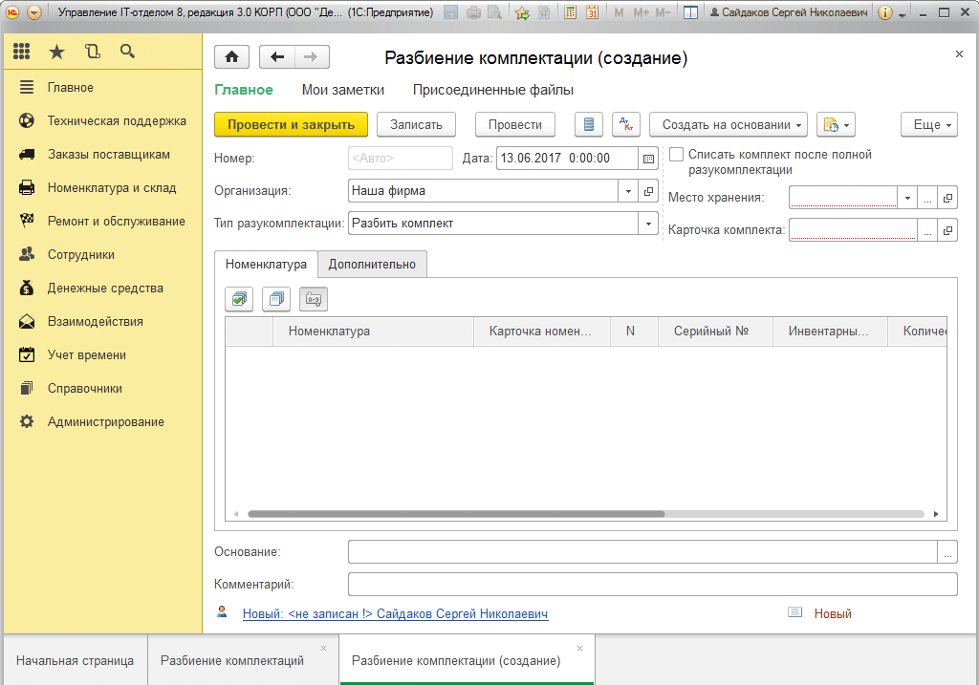Click the numbering 0-9 icon above table
The height and width of the screenshot is (685, 979).
314,299
